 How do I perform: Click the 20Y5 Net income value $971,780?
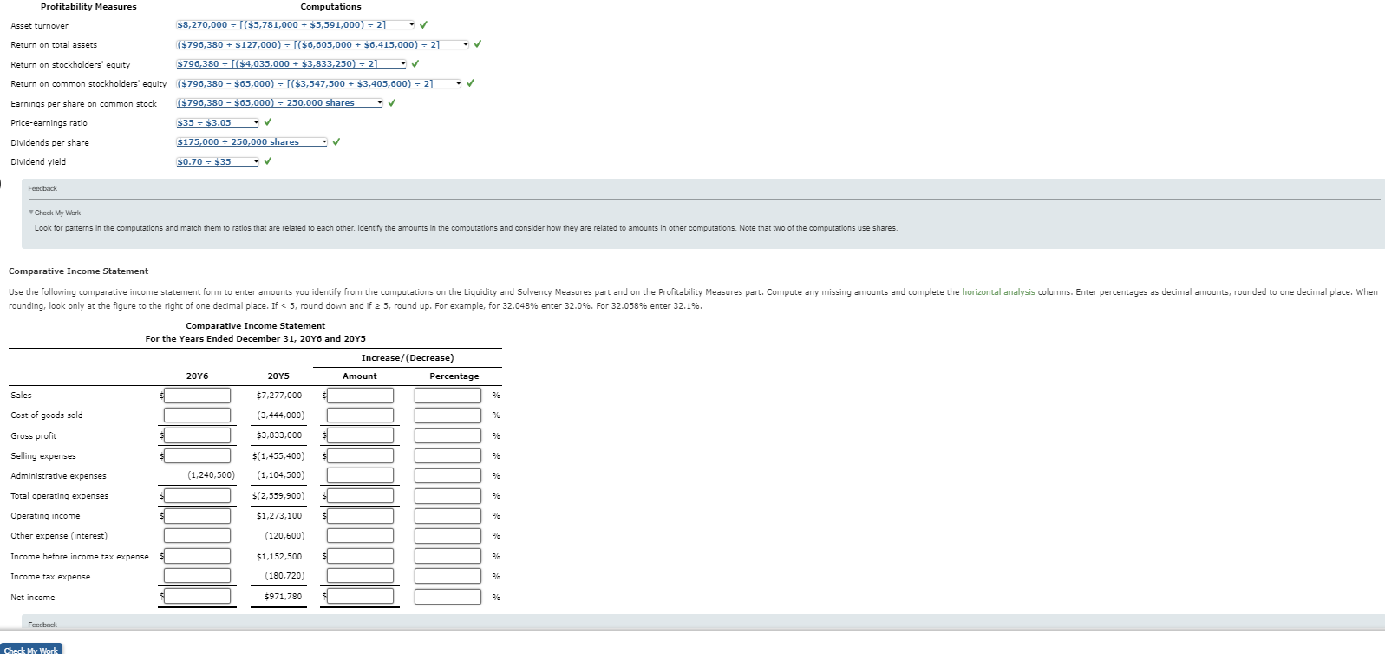pyautogui.click(x=283, y=597)
